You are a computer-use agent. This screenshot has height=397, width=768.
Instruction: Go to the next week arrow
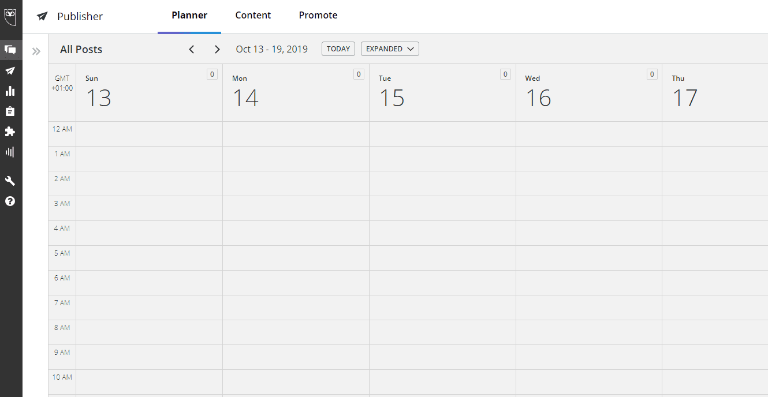[x=217, y=50]
